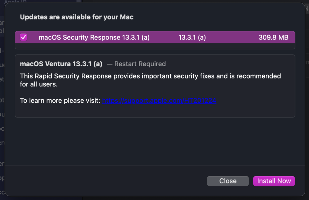Viewport: 309px width, 200px height.
Task: Open the support.apple.com/HT201224 link
Action: click(x=159, y=101)
